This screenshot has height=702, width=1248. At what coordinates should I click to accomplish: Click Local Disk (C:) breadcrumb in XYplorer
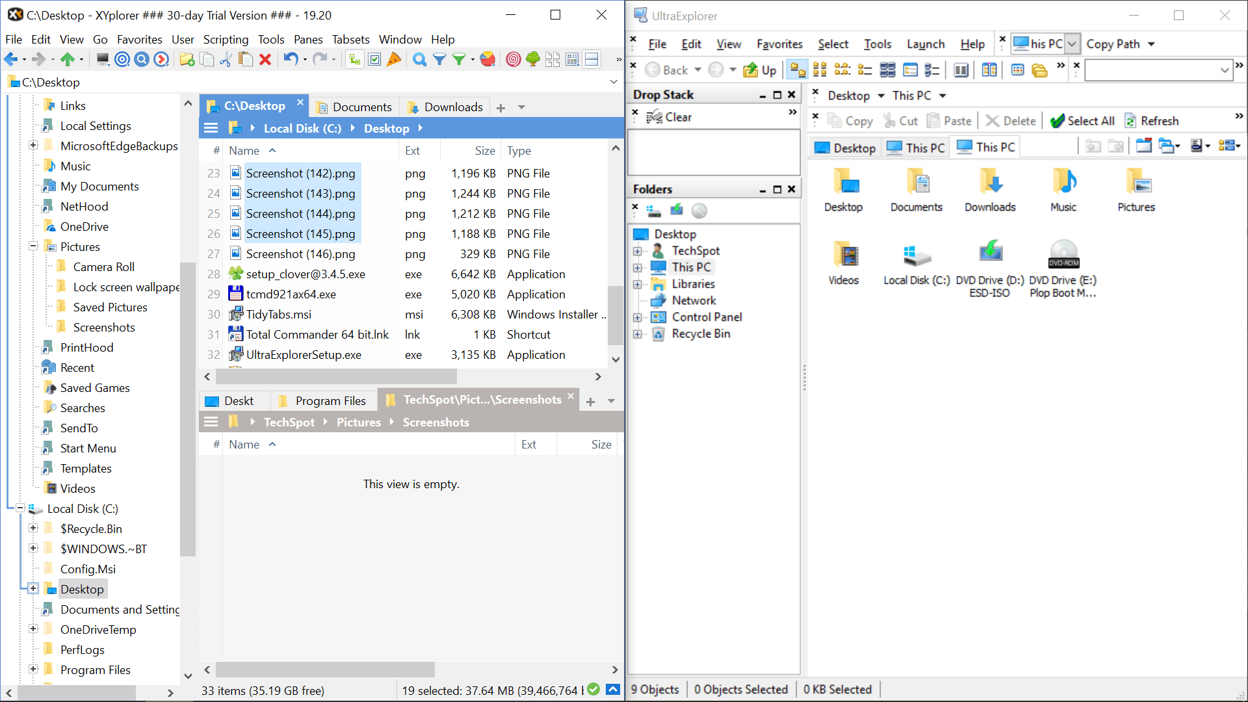click(x=302, y=129)
